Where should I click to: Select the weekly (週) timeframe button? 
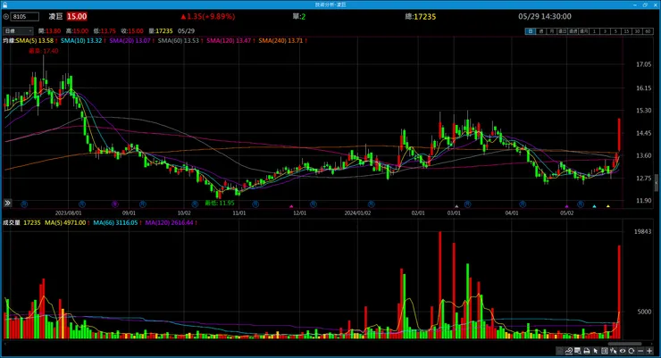pyautogui.click(x=540, y=31)
